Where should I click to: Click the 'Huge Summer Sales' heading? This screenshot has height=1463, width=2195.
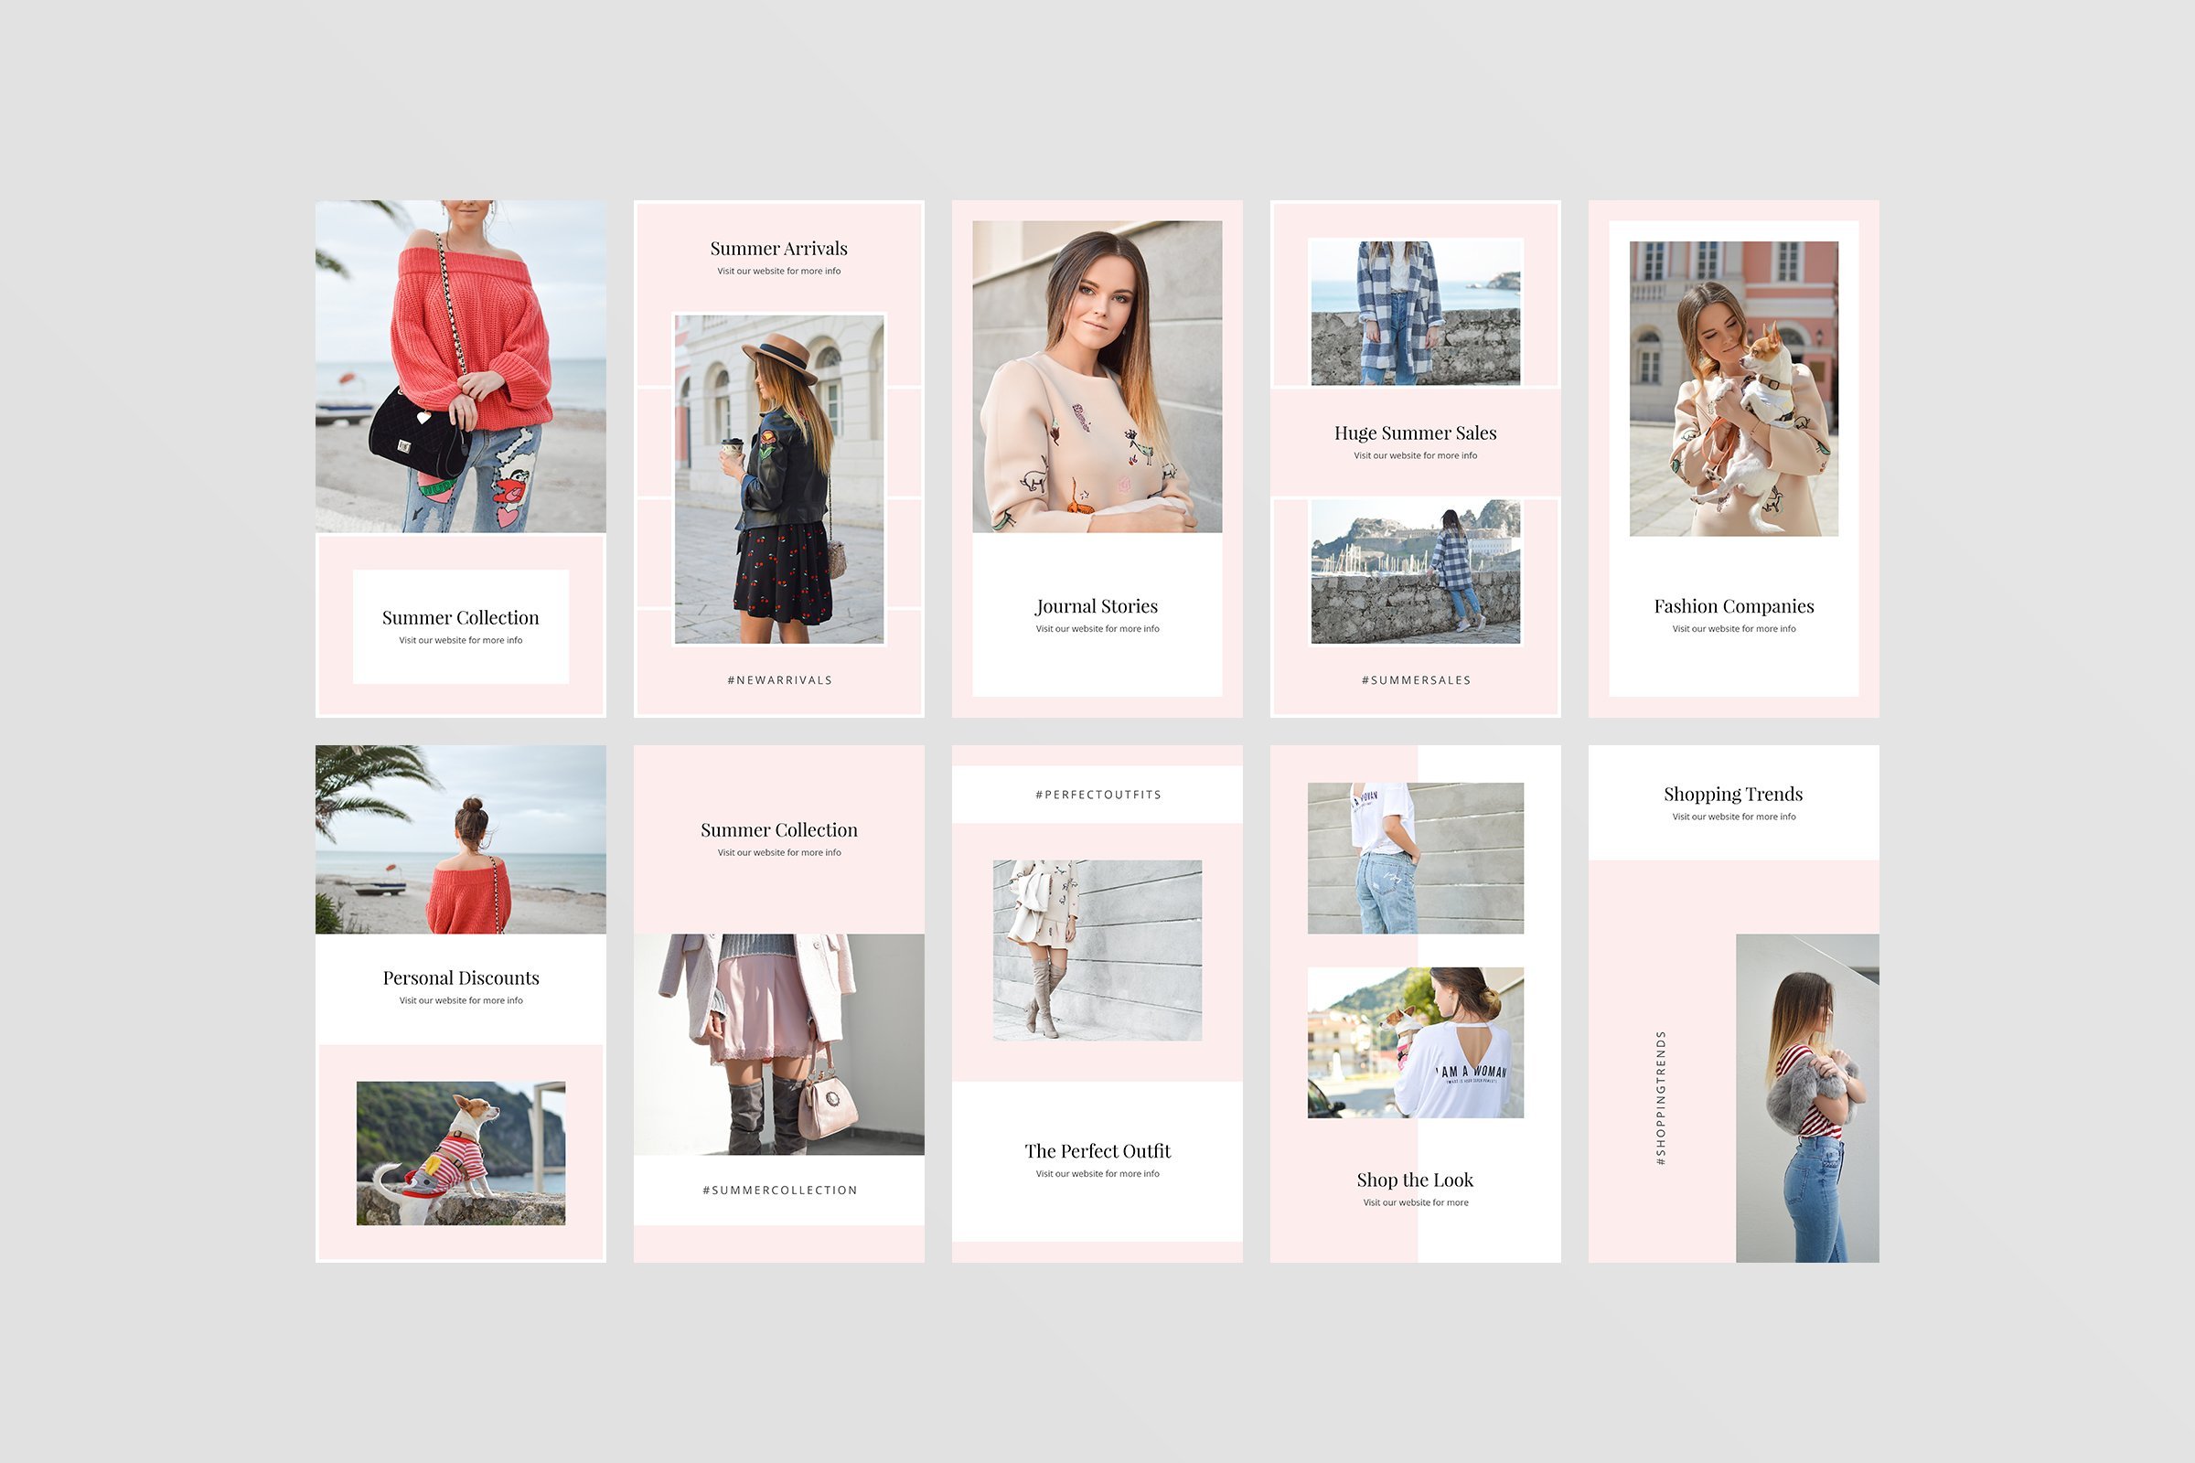(x=1416, y=432)
